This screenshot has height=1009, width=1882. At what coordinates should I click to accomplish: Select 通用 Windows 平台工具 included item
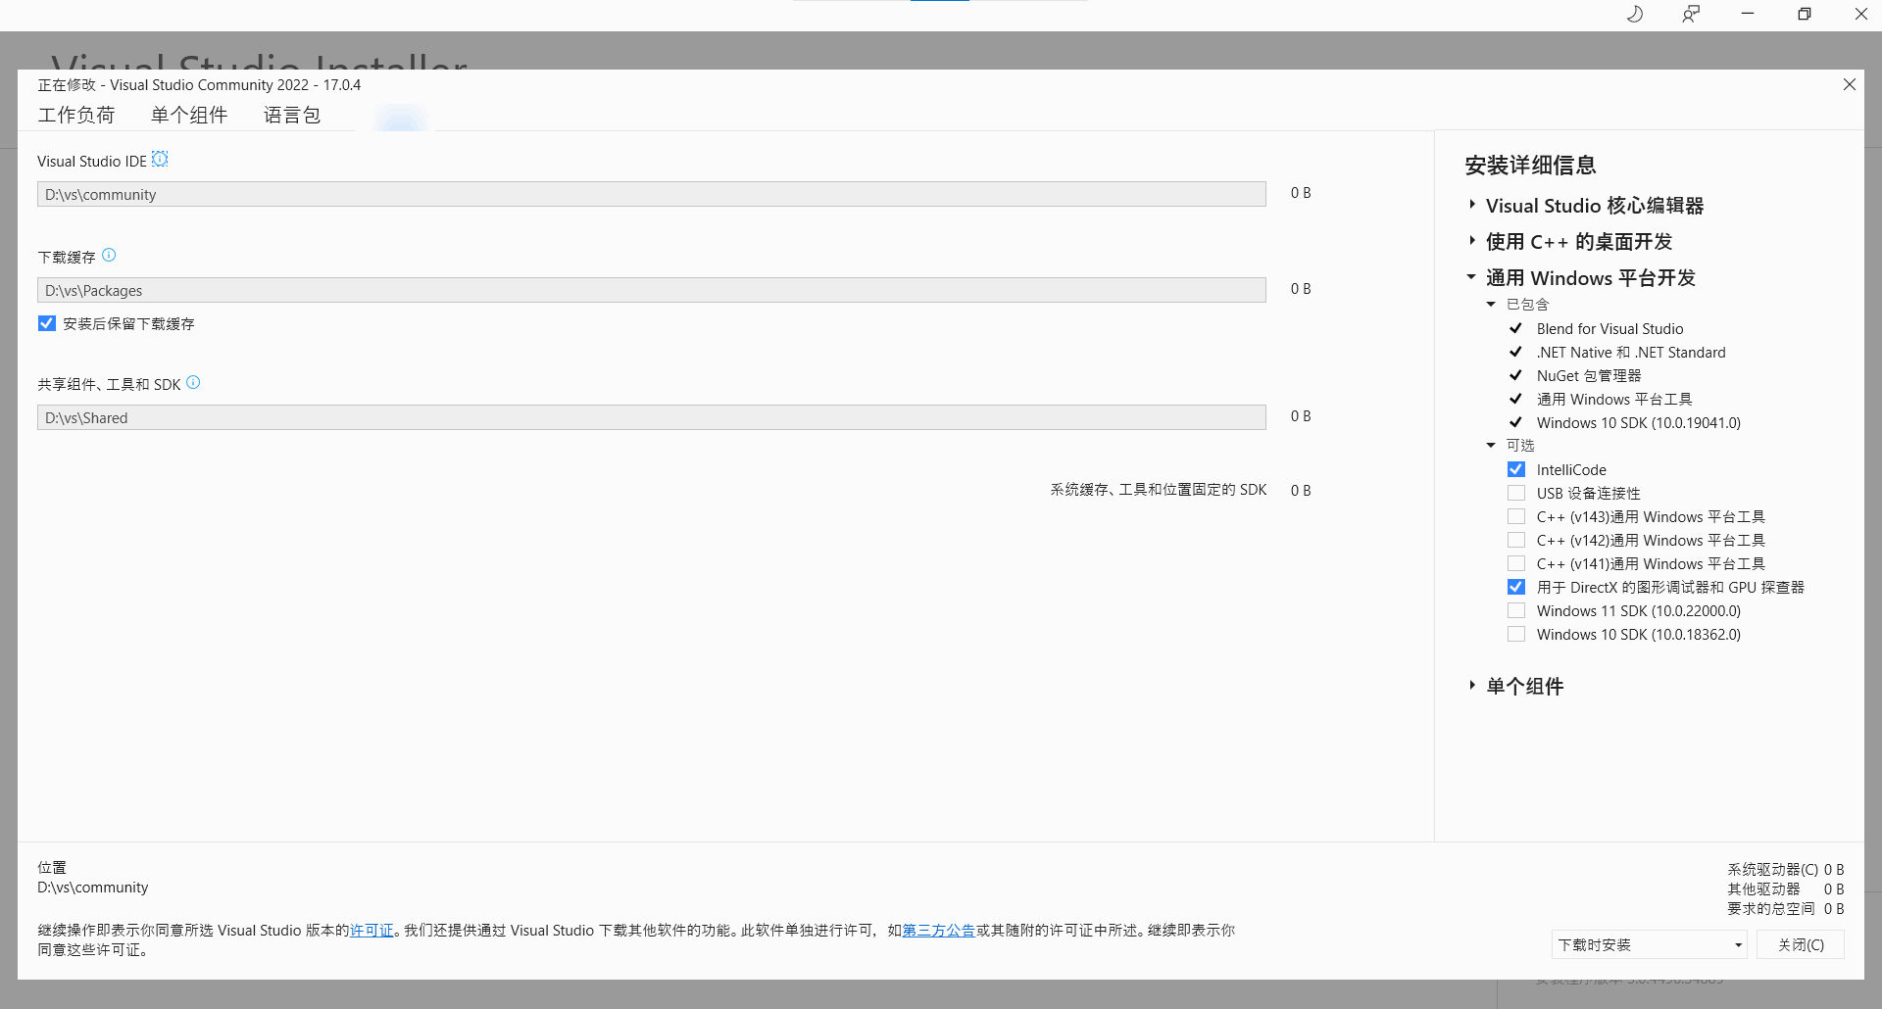[x=1614, y=399]
